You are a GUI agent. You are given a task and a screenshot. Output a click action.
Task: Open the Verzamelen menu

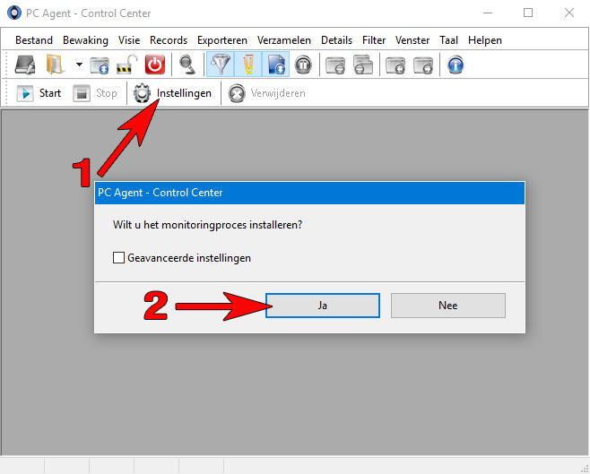pyautogui.click(x=284, y=39)
